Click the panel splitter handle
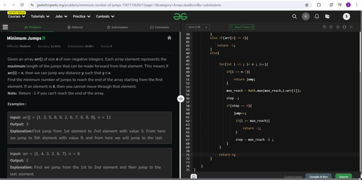The width and height of the screenshot is (362, 180). click(181, 99)
